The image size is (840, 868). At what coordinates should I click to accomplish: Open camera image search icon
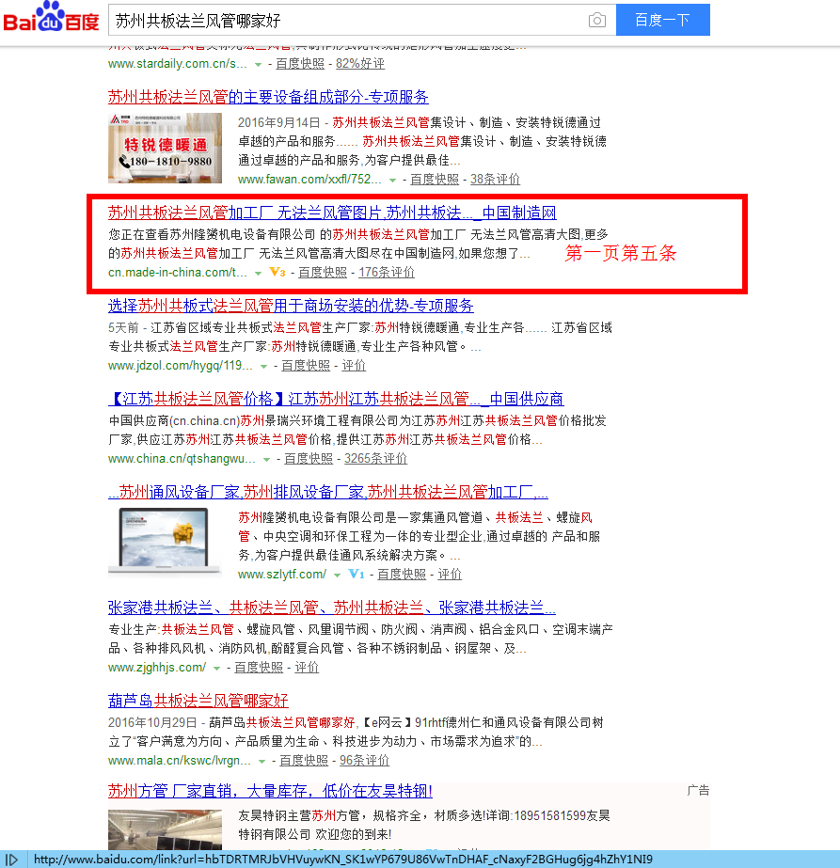pyautogui.click(x=597, y=21)
